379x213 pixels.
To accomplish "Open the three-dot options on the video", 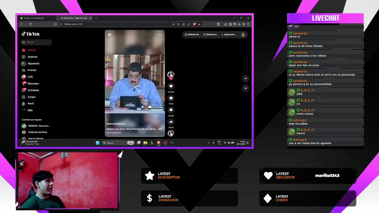I will click(x=160, y=35).
